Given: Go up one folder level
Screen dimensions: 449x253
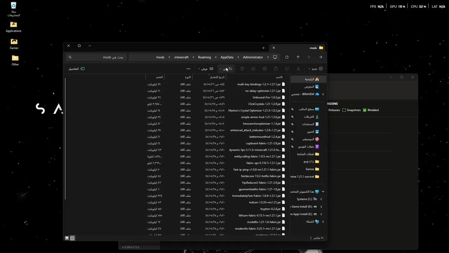Looking at the screenshot, I should (298, 57).
